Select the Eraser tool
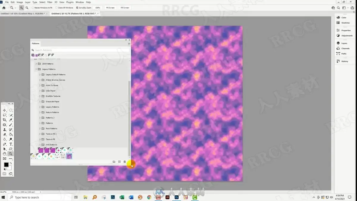Screen dimensions: 357x201 [x=4, y=134]
